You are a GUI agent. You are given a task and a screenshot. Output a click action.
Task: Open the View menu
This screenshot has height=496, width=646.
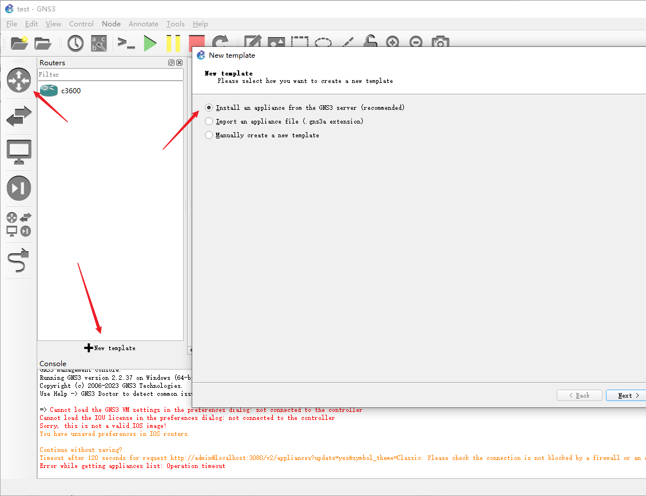click(53, 24)
